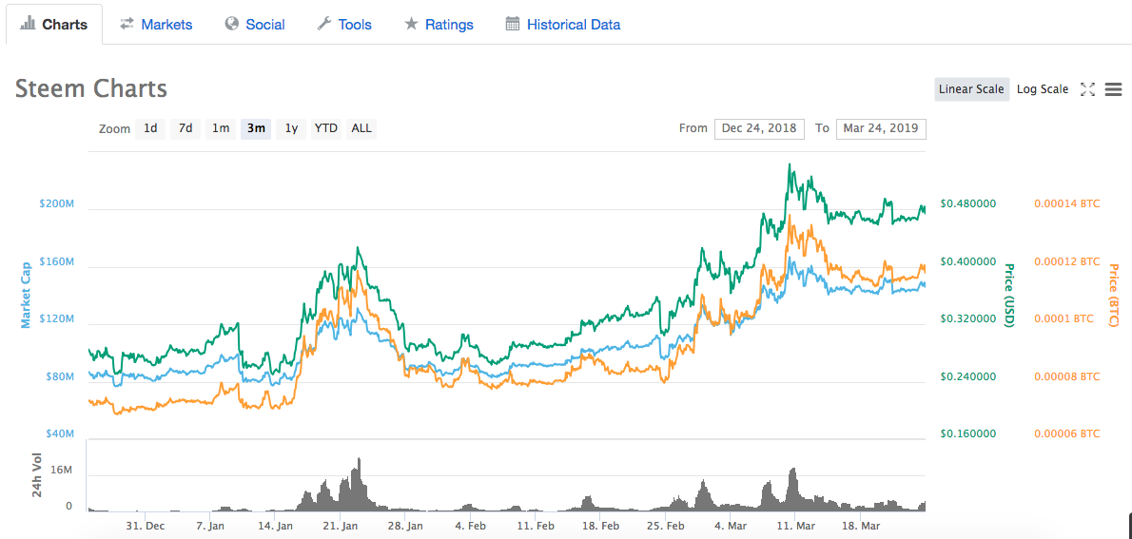Open the Social tab
This screenshot has height=539, width=1132.
pos(255,25)
